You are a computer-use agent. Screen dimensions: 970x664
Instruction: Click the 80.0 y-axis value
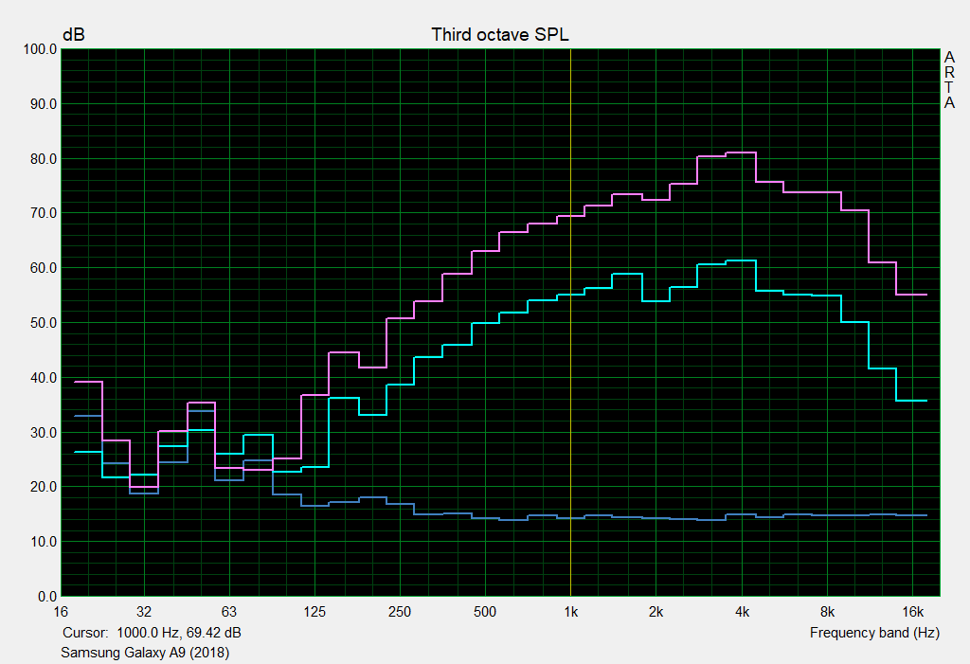[x=44, y=159]
